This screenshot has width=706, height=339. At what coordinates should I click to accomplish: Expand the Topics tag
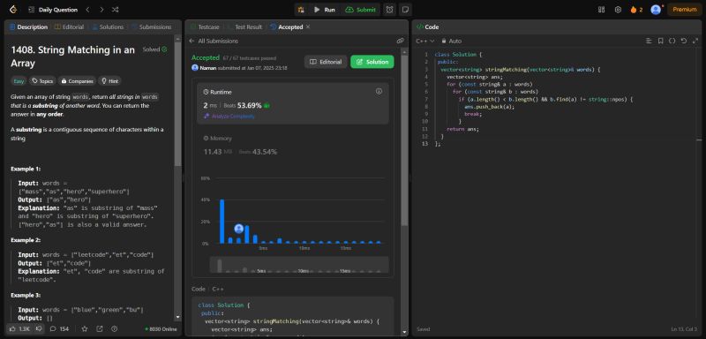coord(42,81)
